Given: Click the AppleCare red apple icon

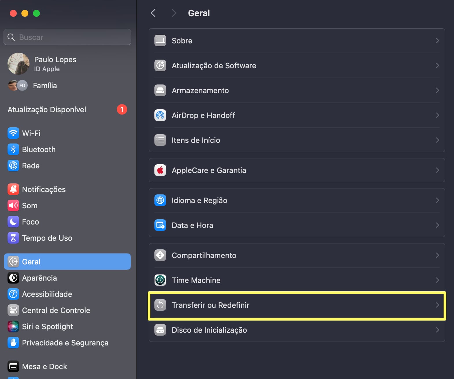Looking at the screenshot, I should [160, 170].
